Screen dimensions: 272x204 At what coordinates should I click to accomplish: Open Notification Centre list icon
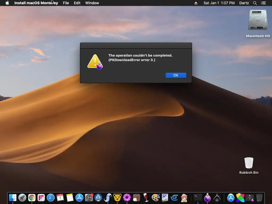pos(263,3)
